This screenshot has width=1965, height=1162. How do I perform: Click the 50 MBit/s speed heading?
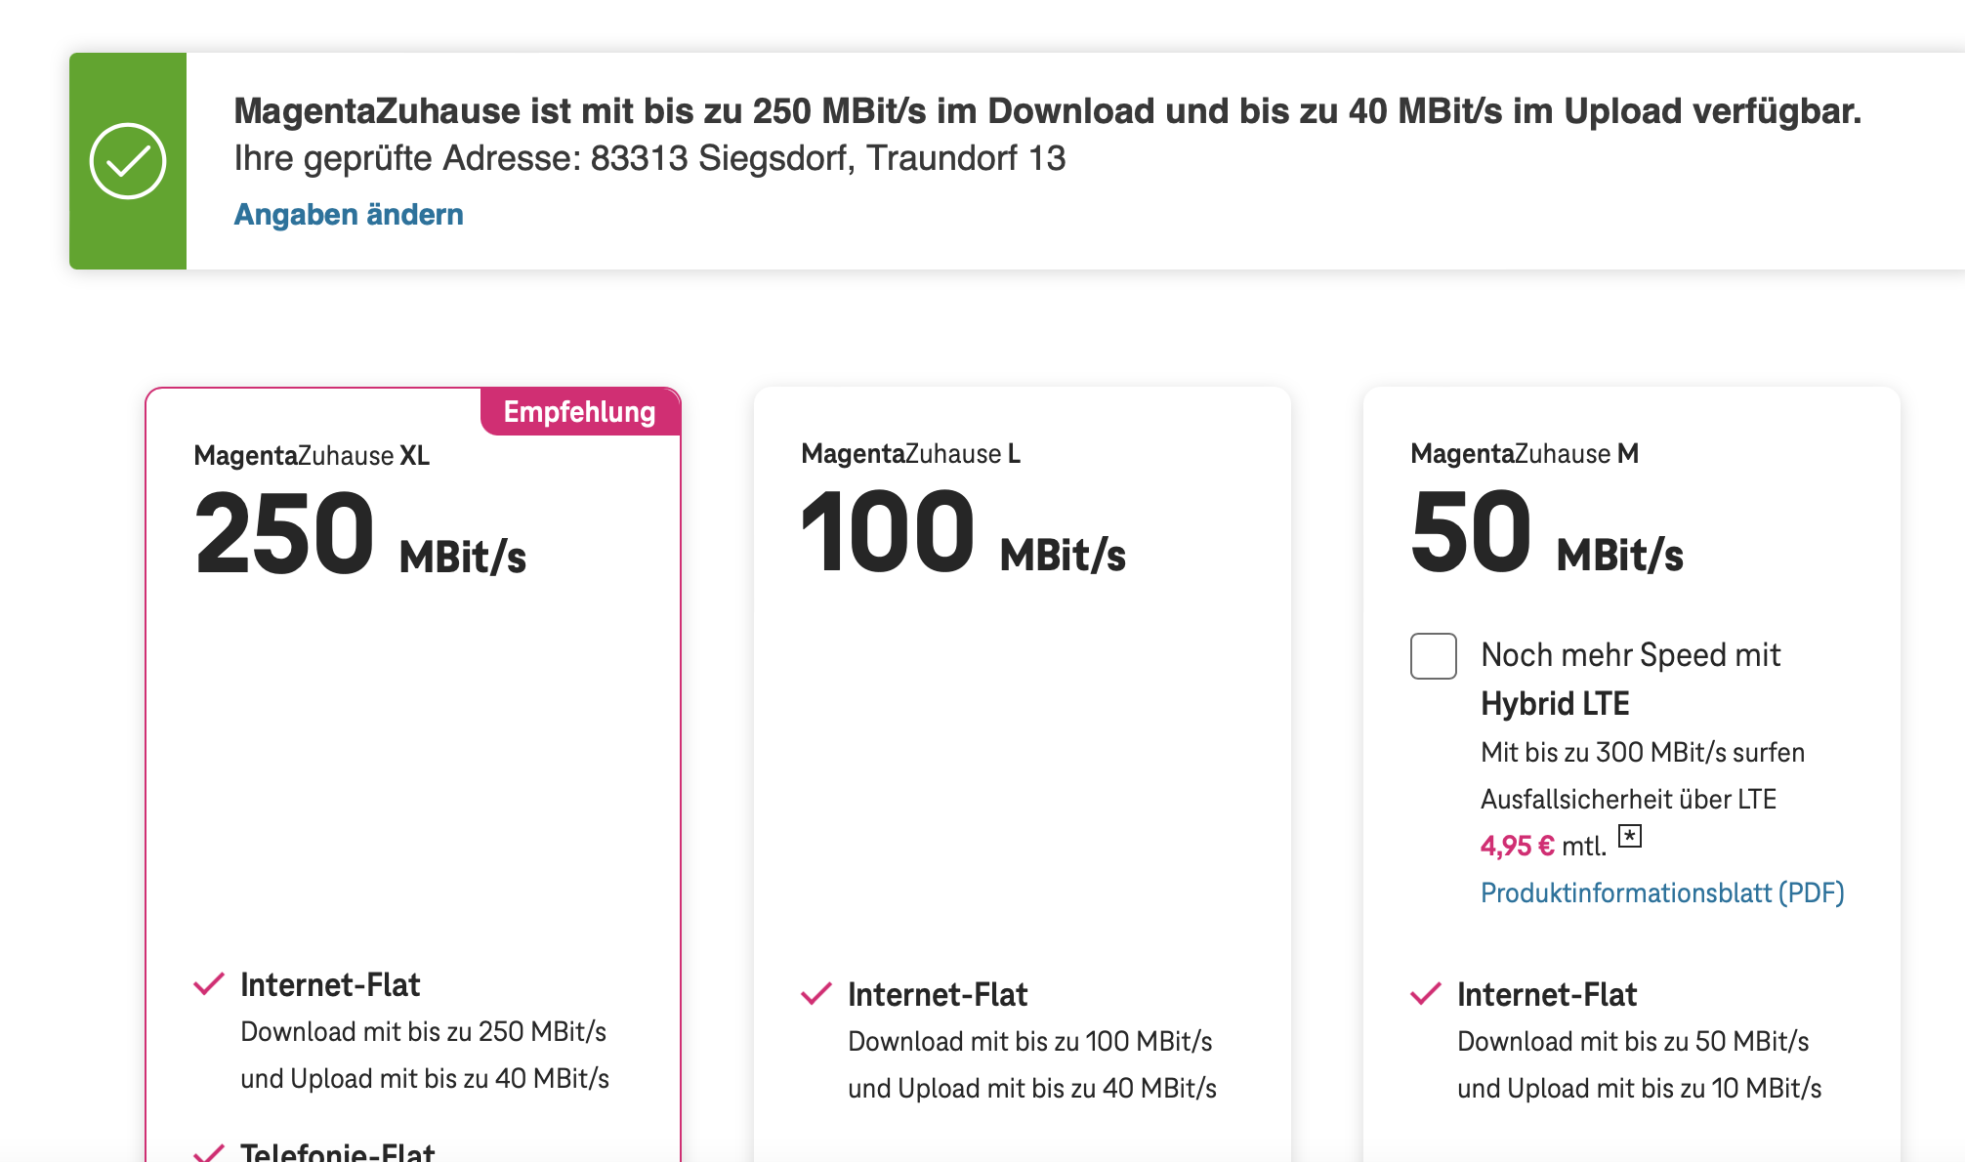point(1547,533)
